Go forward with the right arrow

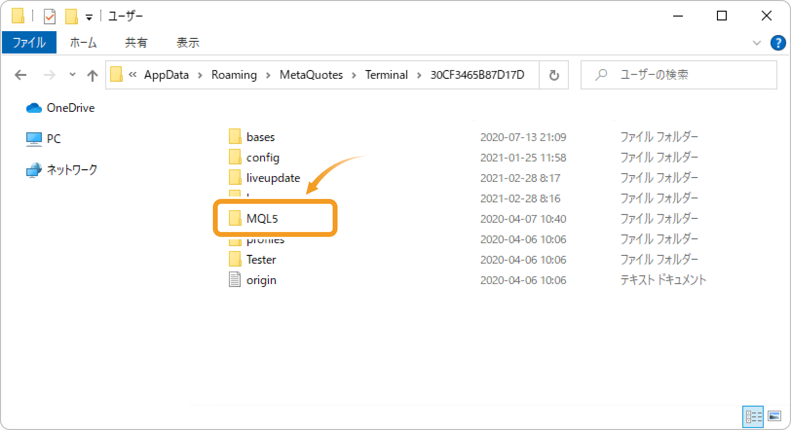pyautogui.click(x=49, y=75)
